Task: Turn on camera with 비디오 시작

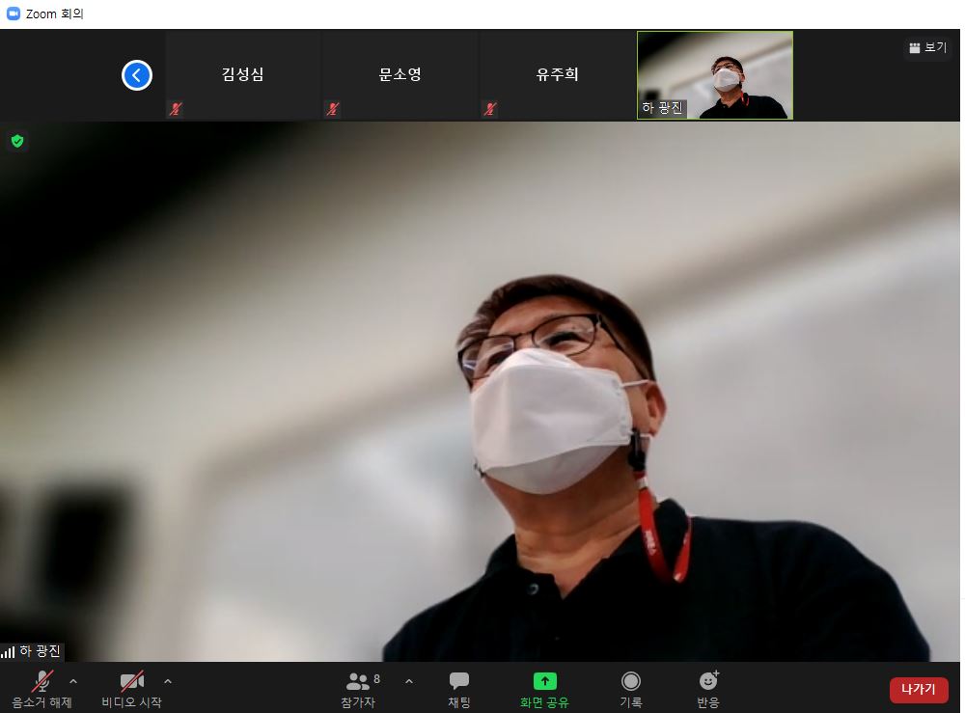Action: pos(131,682)
